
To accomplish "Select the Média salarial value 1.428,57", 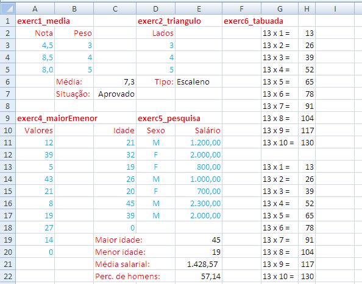I will (x=199, y=264).
